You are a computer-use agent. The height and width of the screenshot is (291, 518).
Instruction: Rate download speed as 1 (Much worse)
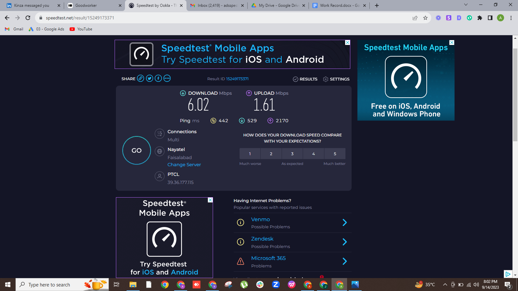(x=250, y=154)
